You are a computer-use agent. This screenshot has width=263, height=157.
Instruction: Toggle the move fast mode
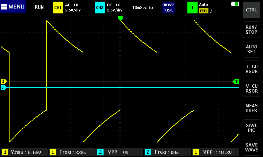point(168,7)
